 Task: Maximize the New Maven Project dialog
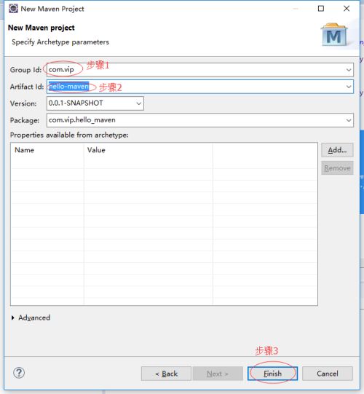(321, 9)
